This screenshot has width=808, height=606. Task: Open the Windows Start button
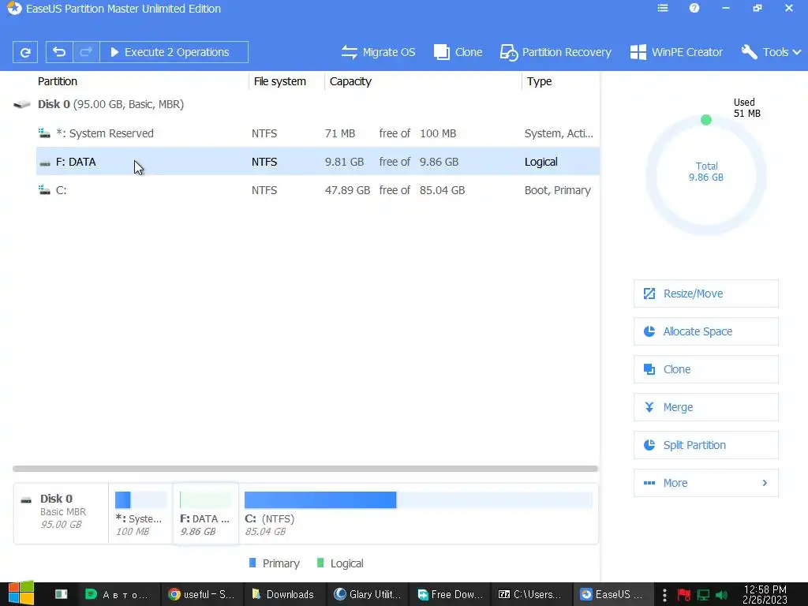click(x=21, y=593)
